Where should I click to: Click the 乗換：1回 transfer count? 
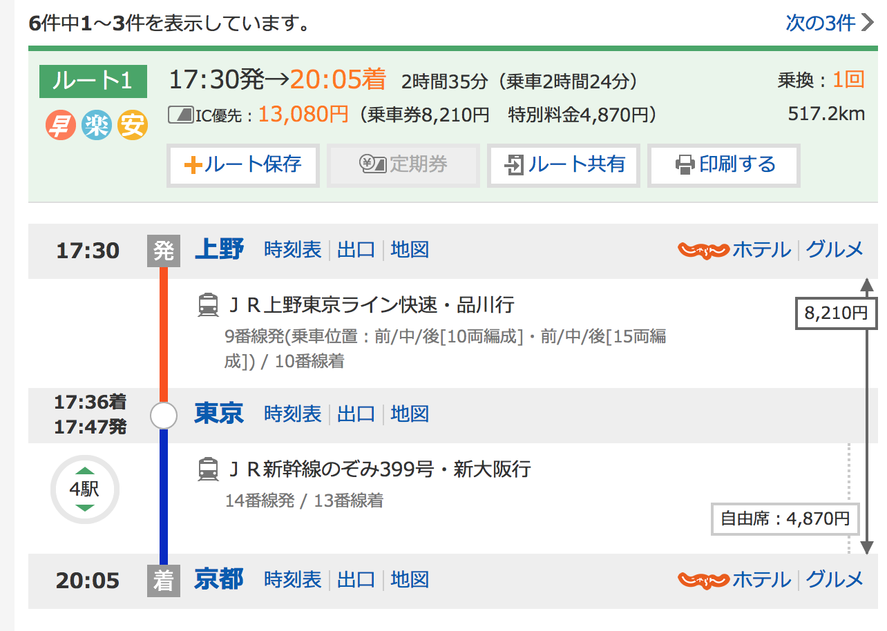click(821, 80)
